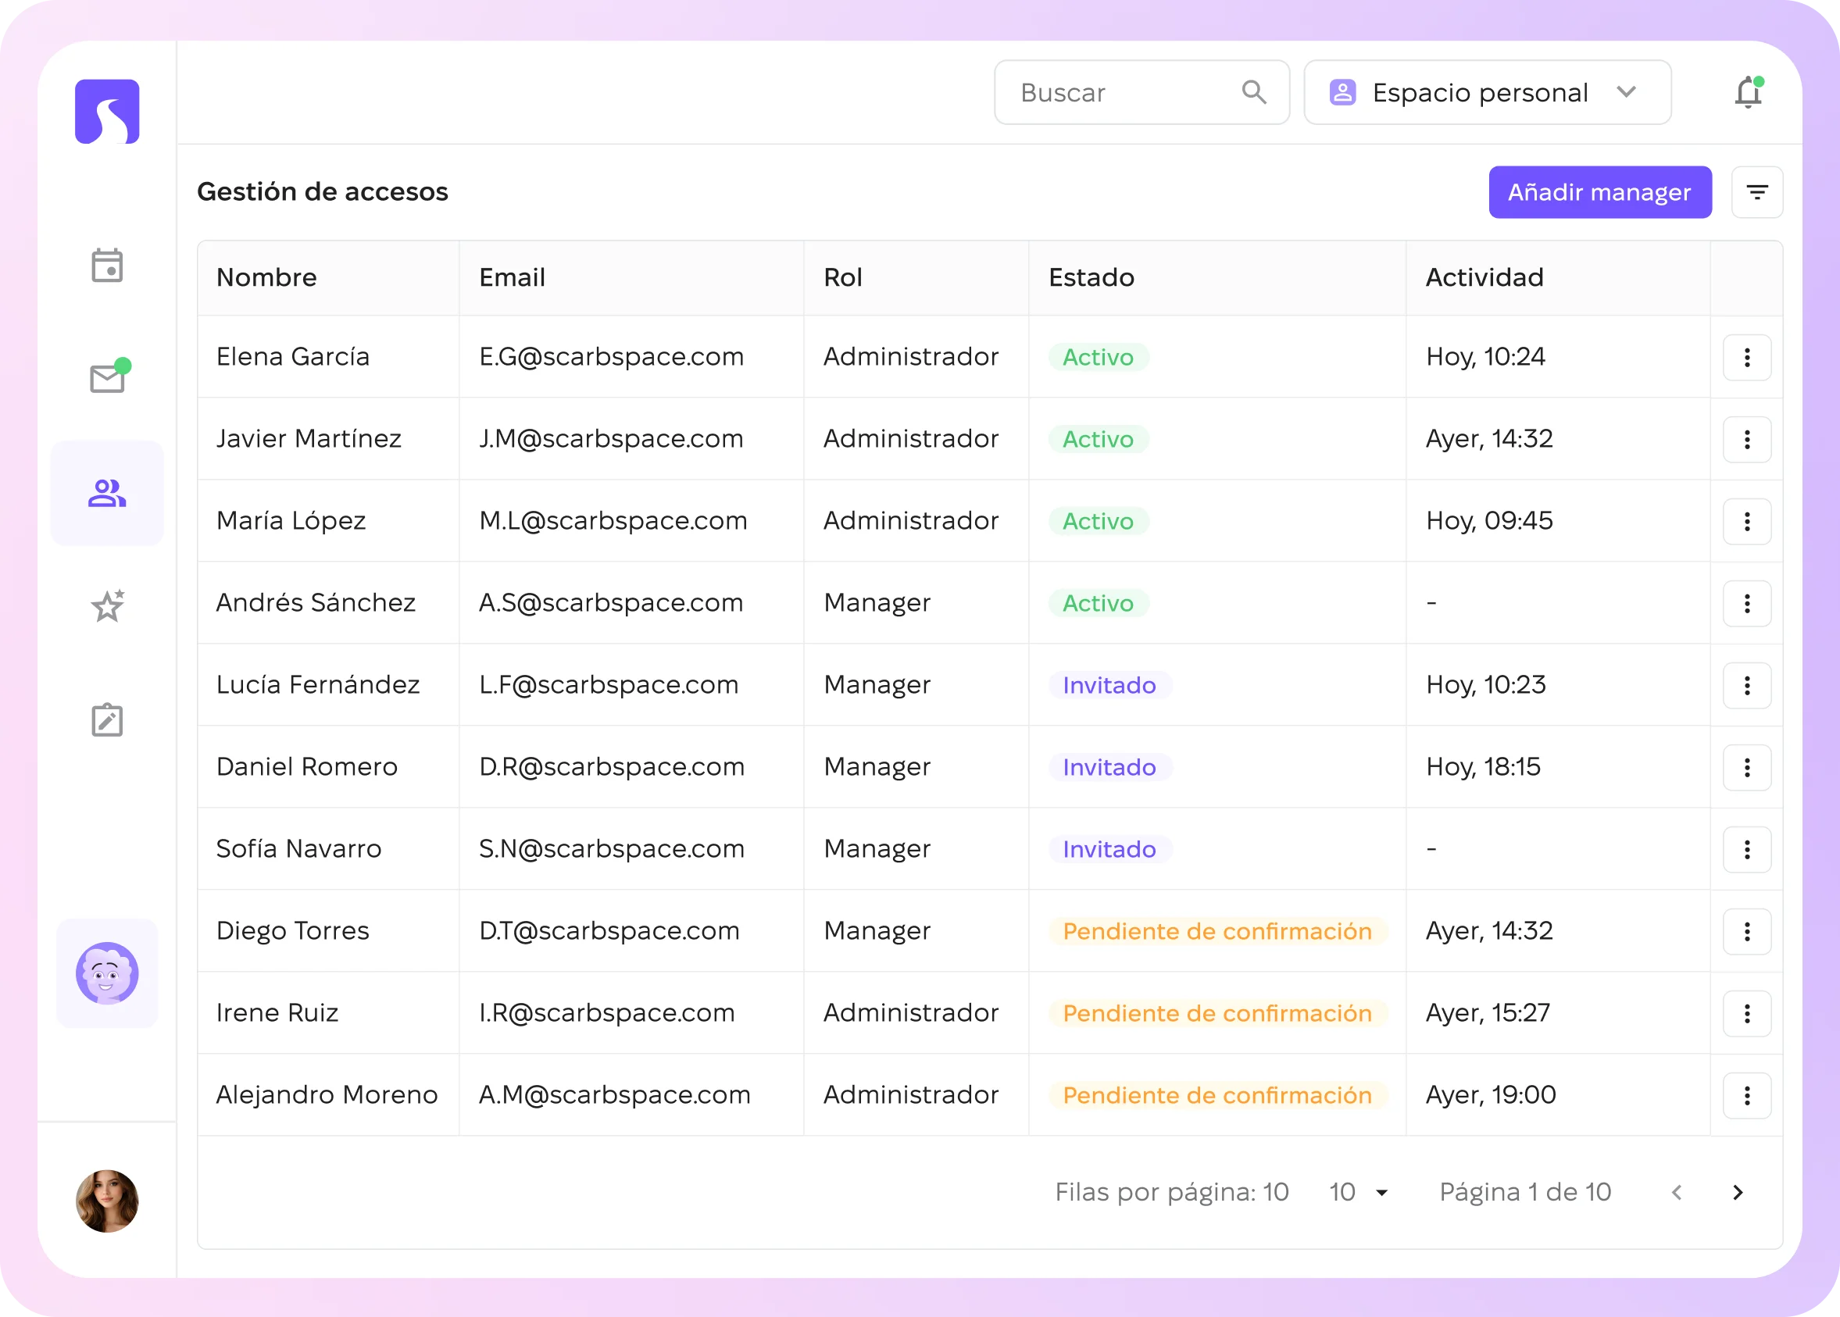Expand the Espacio personal workspace dropdown
Image resolution: width=1840 pixels, height=1317 pixels.
[1488, 92]
